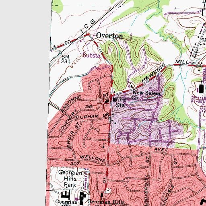206x206 pixels.
Task: Select the New Salem Ch label
Action: click(x=146, y=95)
